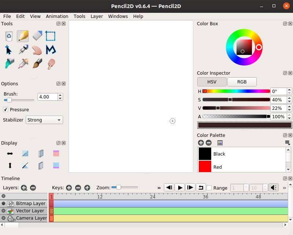Click the Brush size input field
293x235 pixels.
48,97
